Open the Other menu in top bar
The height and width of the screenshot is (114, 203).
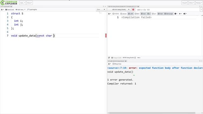[191, 3]
